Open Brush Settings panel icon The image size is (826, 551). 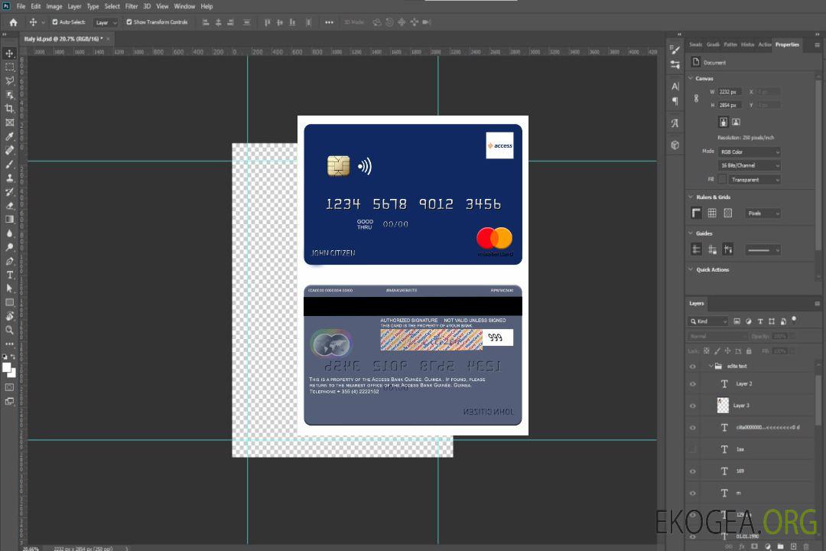point(675,50)
